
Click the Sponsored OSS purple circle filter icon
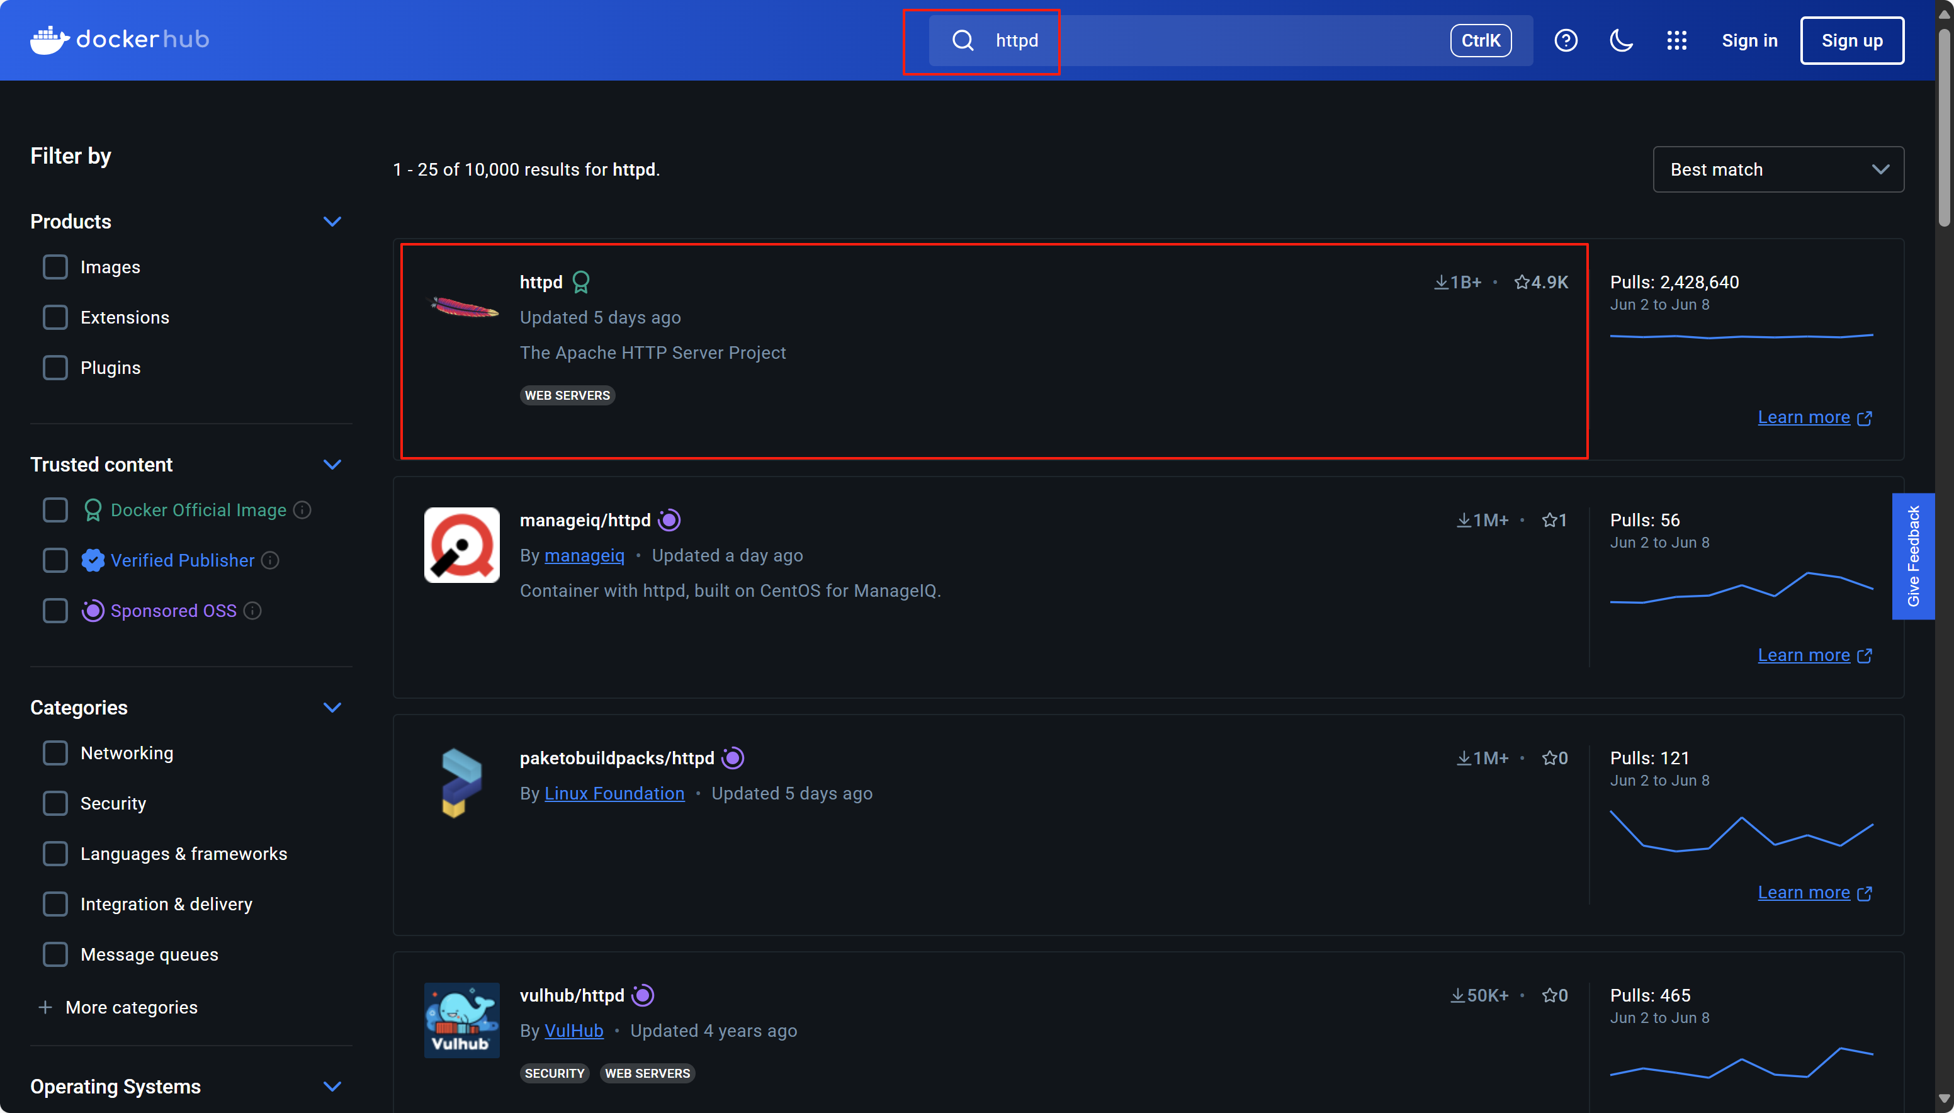pos(93,611)
